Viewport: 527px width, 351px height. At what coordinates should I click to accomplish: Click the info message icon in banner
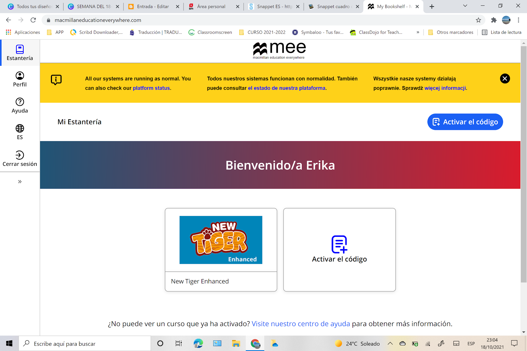[x=56, y=80]
